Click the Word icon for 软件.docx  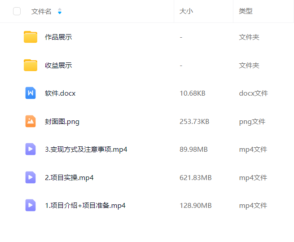click(31, 93)
